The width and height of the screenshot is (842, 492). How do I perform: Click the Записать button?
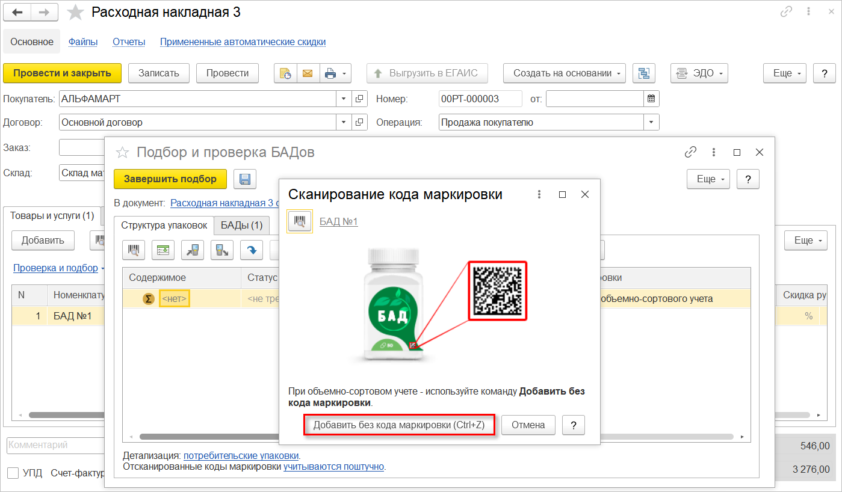159,73
